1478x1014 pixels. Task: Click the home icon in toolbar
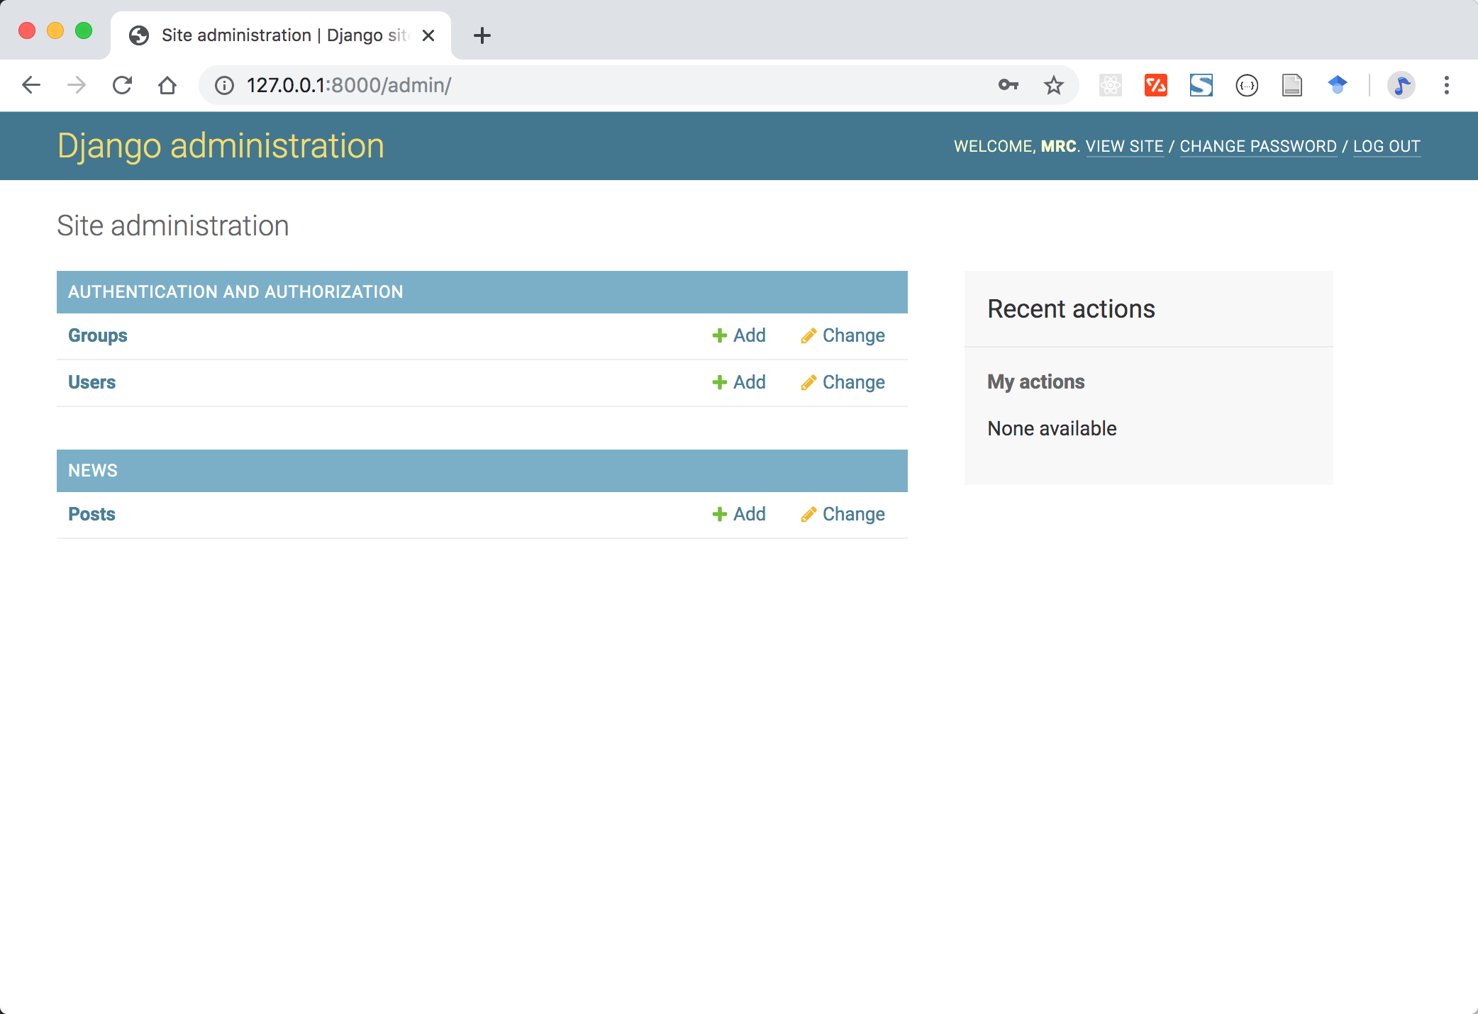pos(167,85)
